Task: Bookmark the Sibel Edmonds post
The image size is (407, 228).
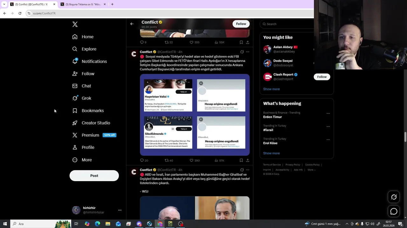Action: pyautogui.click(x=241, y=161)
